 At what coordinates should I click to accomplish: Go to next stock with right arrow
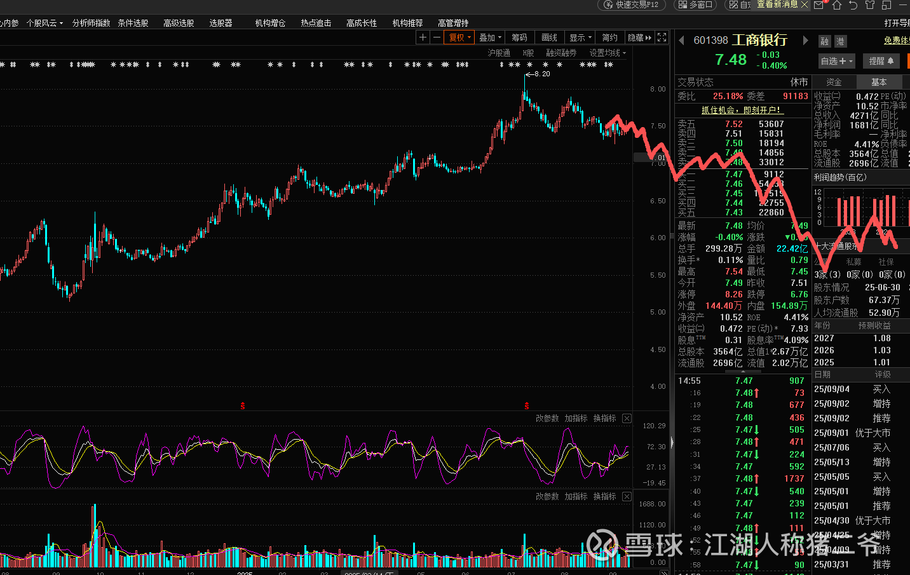(805, 41)
